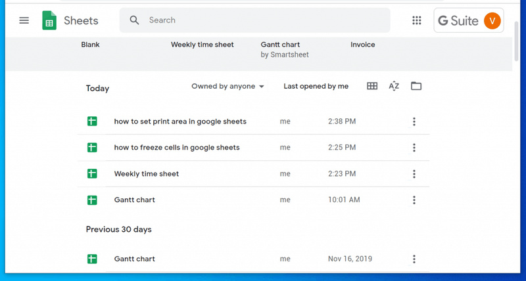Image resolution: width=526 pixels, height=281 pixels.
Task: Choose the Invoice template
Action: 363,45
